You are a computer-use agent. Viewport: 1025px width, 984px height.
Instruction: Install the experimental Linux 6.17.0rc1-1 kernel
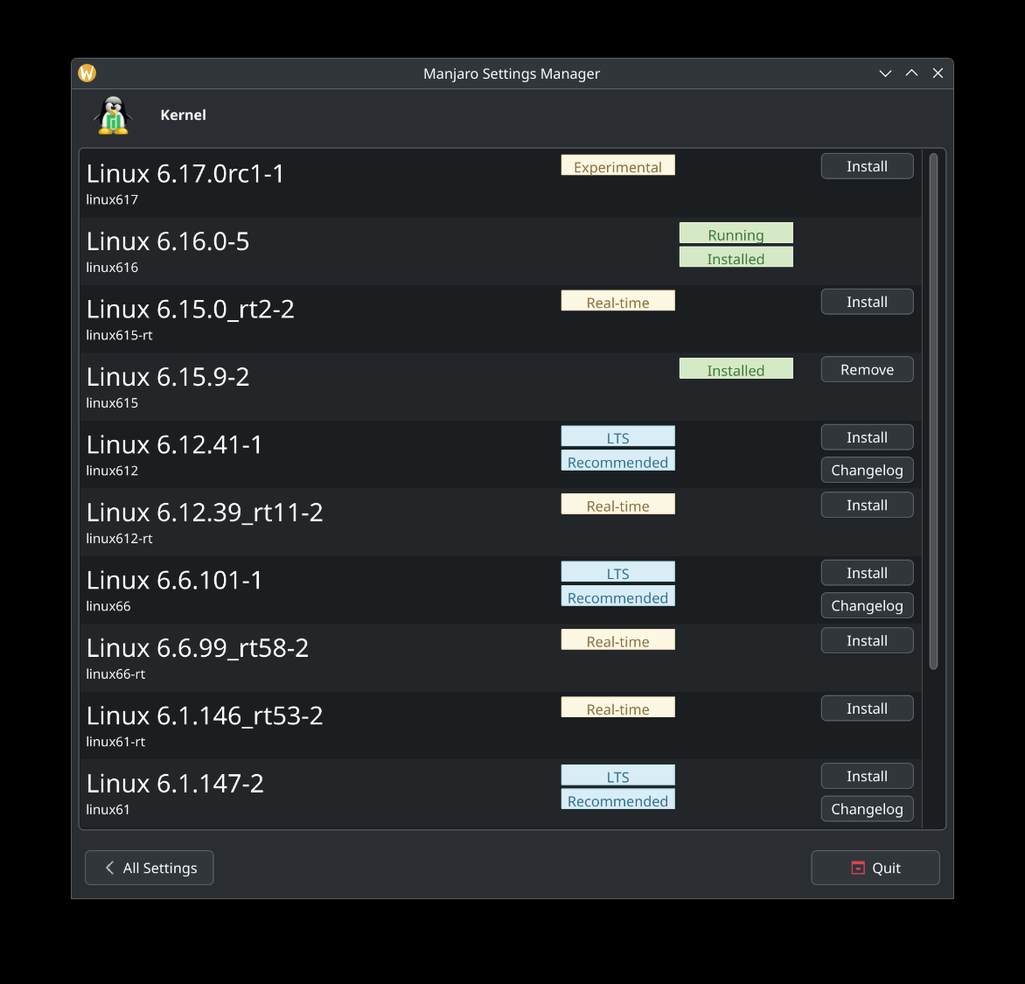coord(867,166)
